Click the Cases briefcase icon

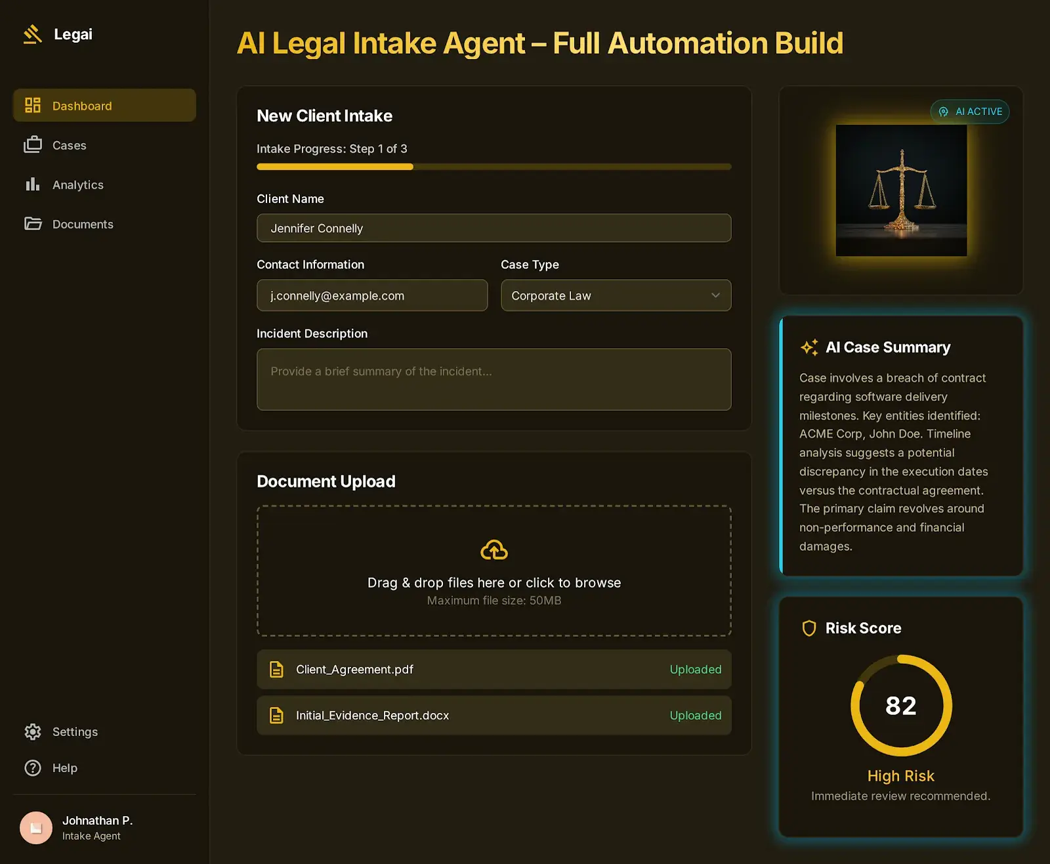[x=33, y=144]
